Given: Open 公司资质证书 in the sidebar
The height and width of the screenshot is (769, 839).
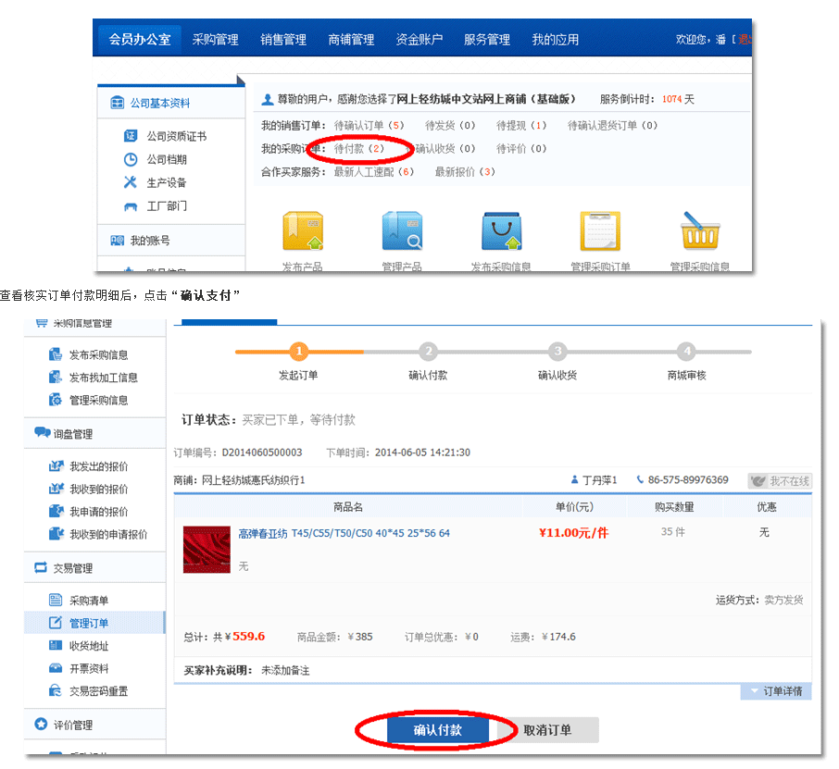Looking at the screenshot, I should 176,136.
